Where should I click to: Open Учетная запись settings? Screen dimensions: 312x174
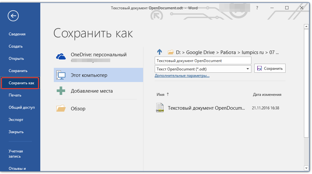[x=16, y=154]
